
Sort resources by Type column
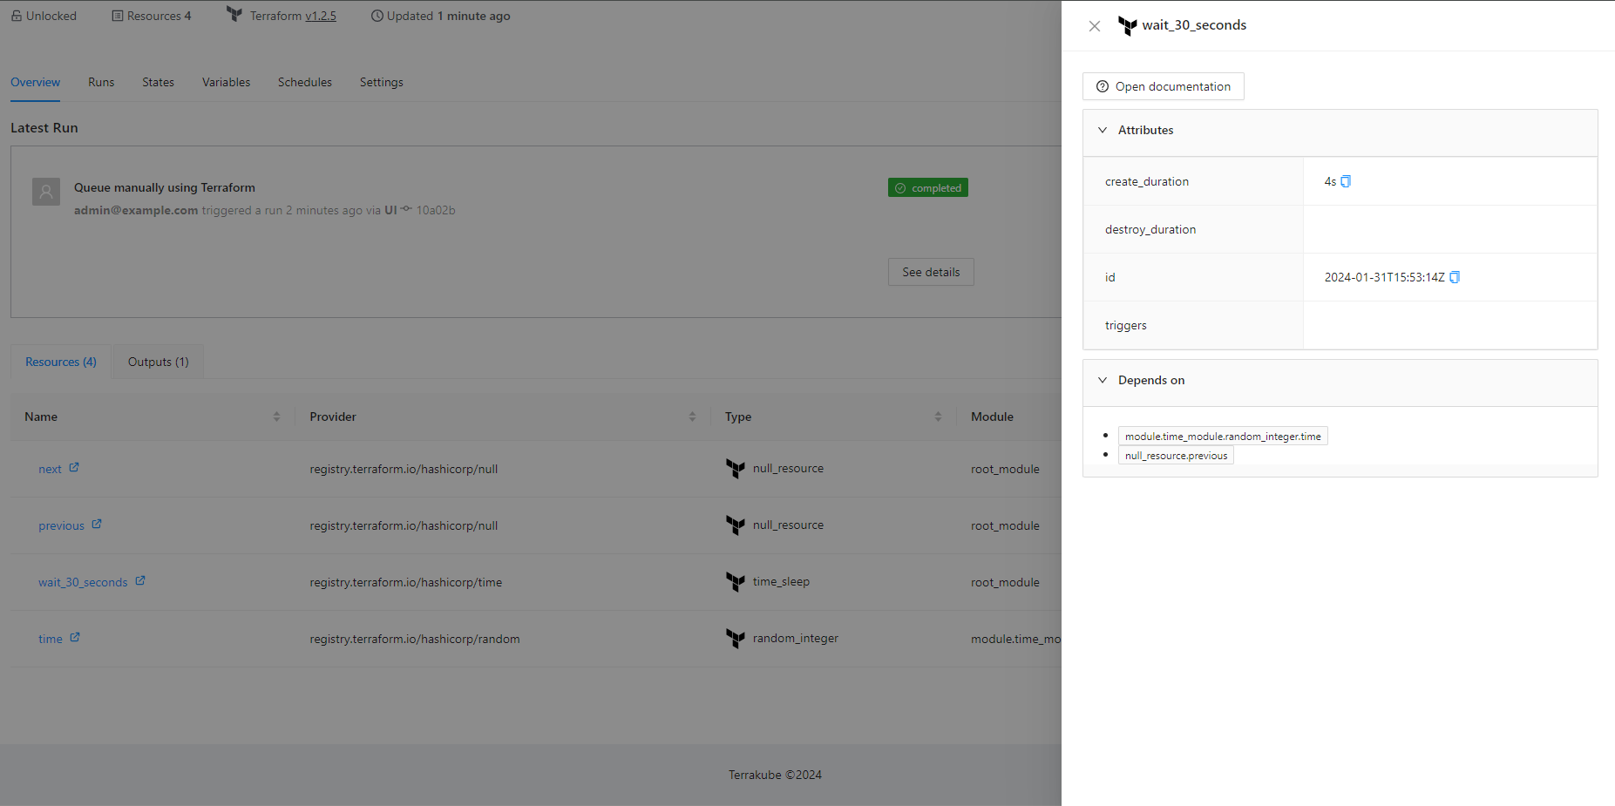[938, 417]
